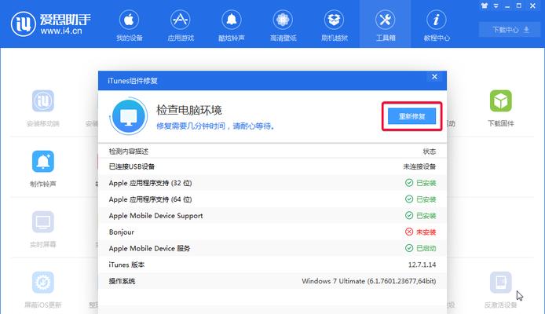Select the Bonjour row

click(272, 232)
